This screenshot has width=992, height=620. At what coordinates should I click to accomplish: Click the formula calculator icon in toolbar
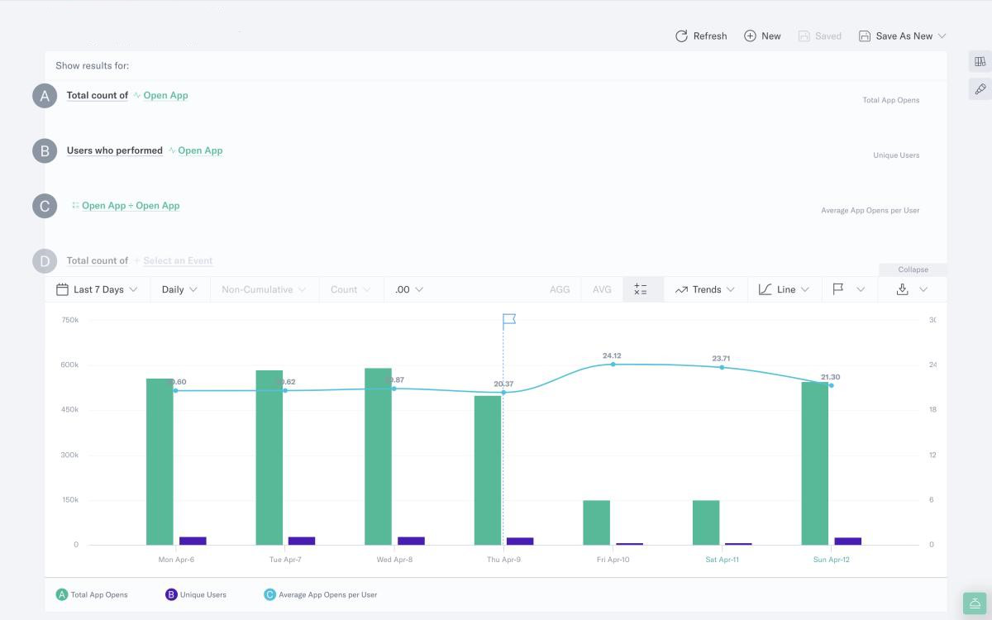(641, 289)
